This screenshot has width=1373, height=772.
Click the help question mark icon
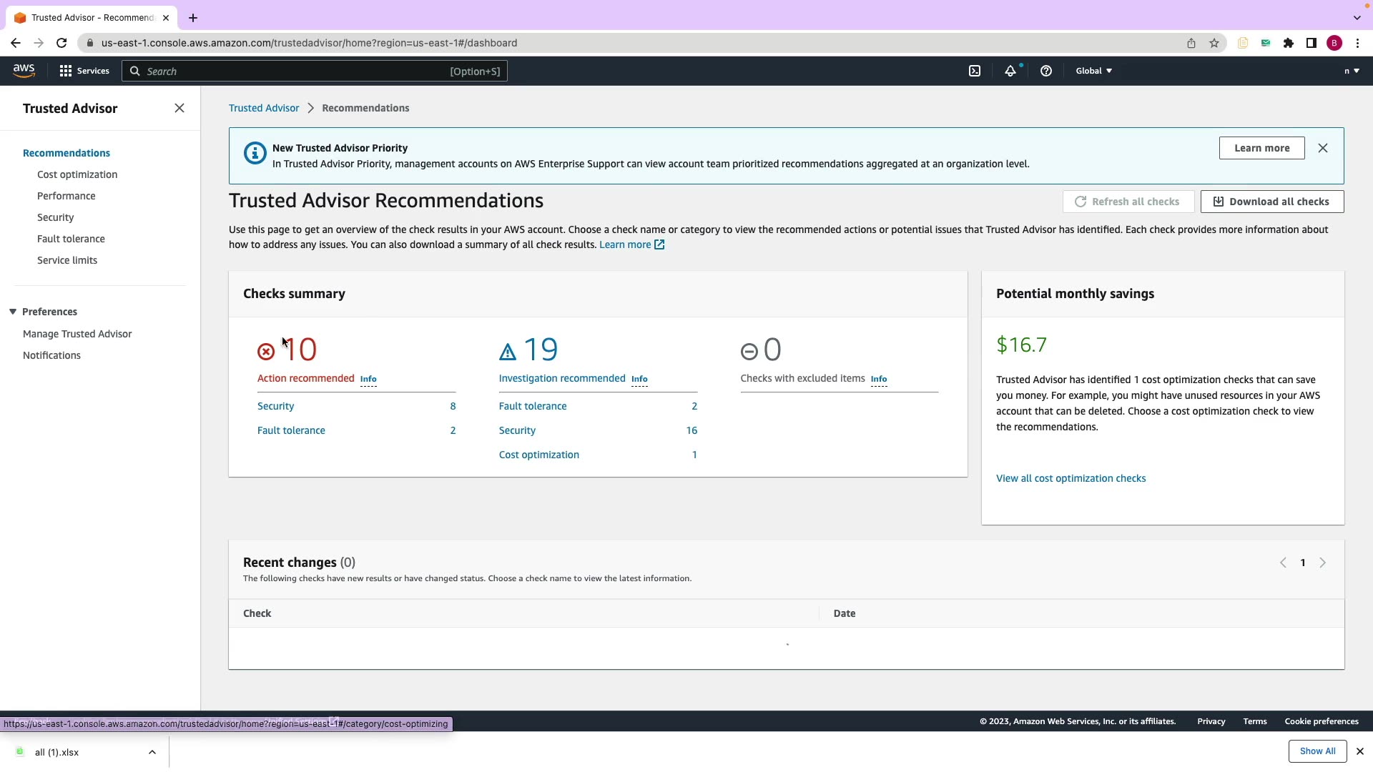pos(1045,71)
